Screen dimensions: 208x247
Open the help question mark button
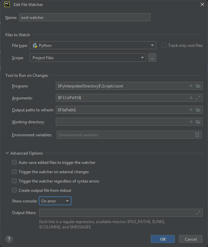(x=9, y=239)
